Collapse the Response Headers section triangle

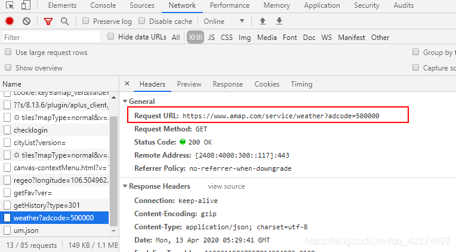[125, 186]
